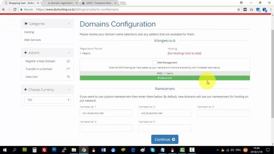Reload the page with the refresh icon
Image resolution: width=274 pixels, height=154 pixels.
[15, 9]
